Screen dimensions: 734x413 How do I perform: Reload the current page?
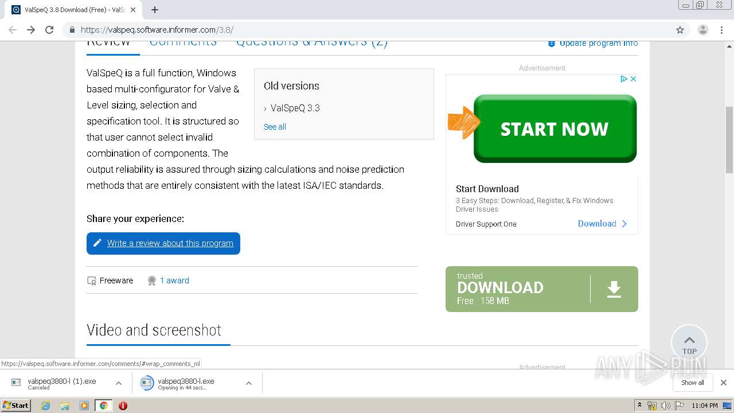[x=49, y=30]
